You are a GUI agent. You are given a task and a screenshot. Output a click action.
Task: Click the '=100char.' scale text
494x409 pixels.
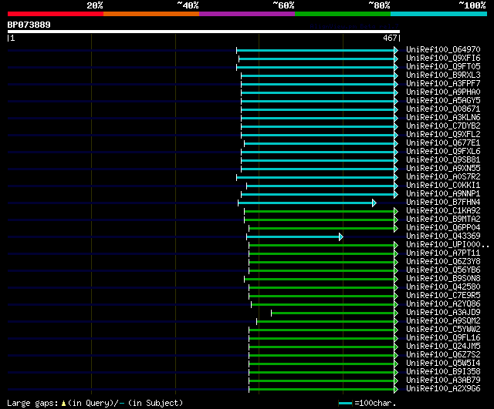pos(375,403)
